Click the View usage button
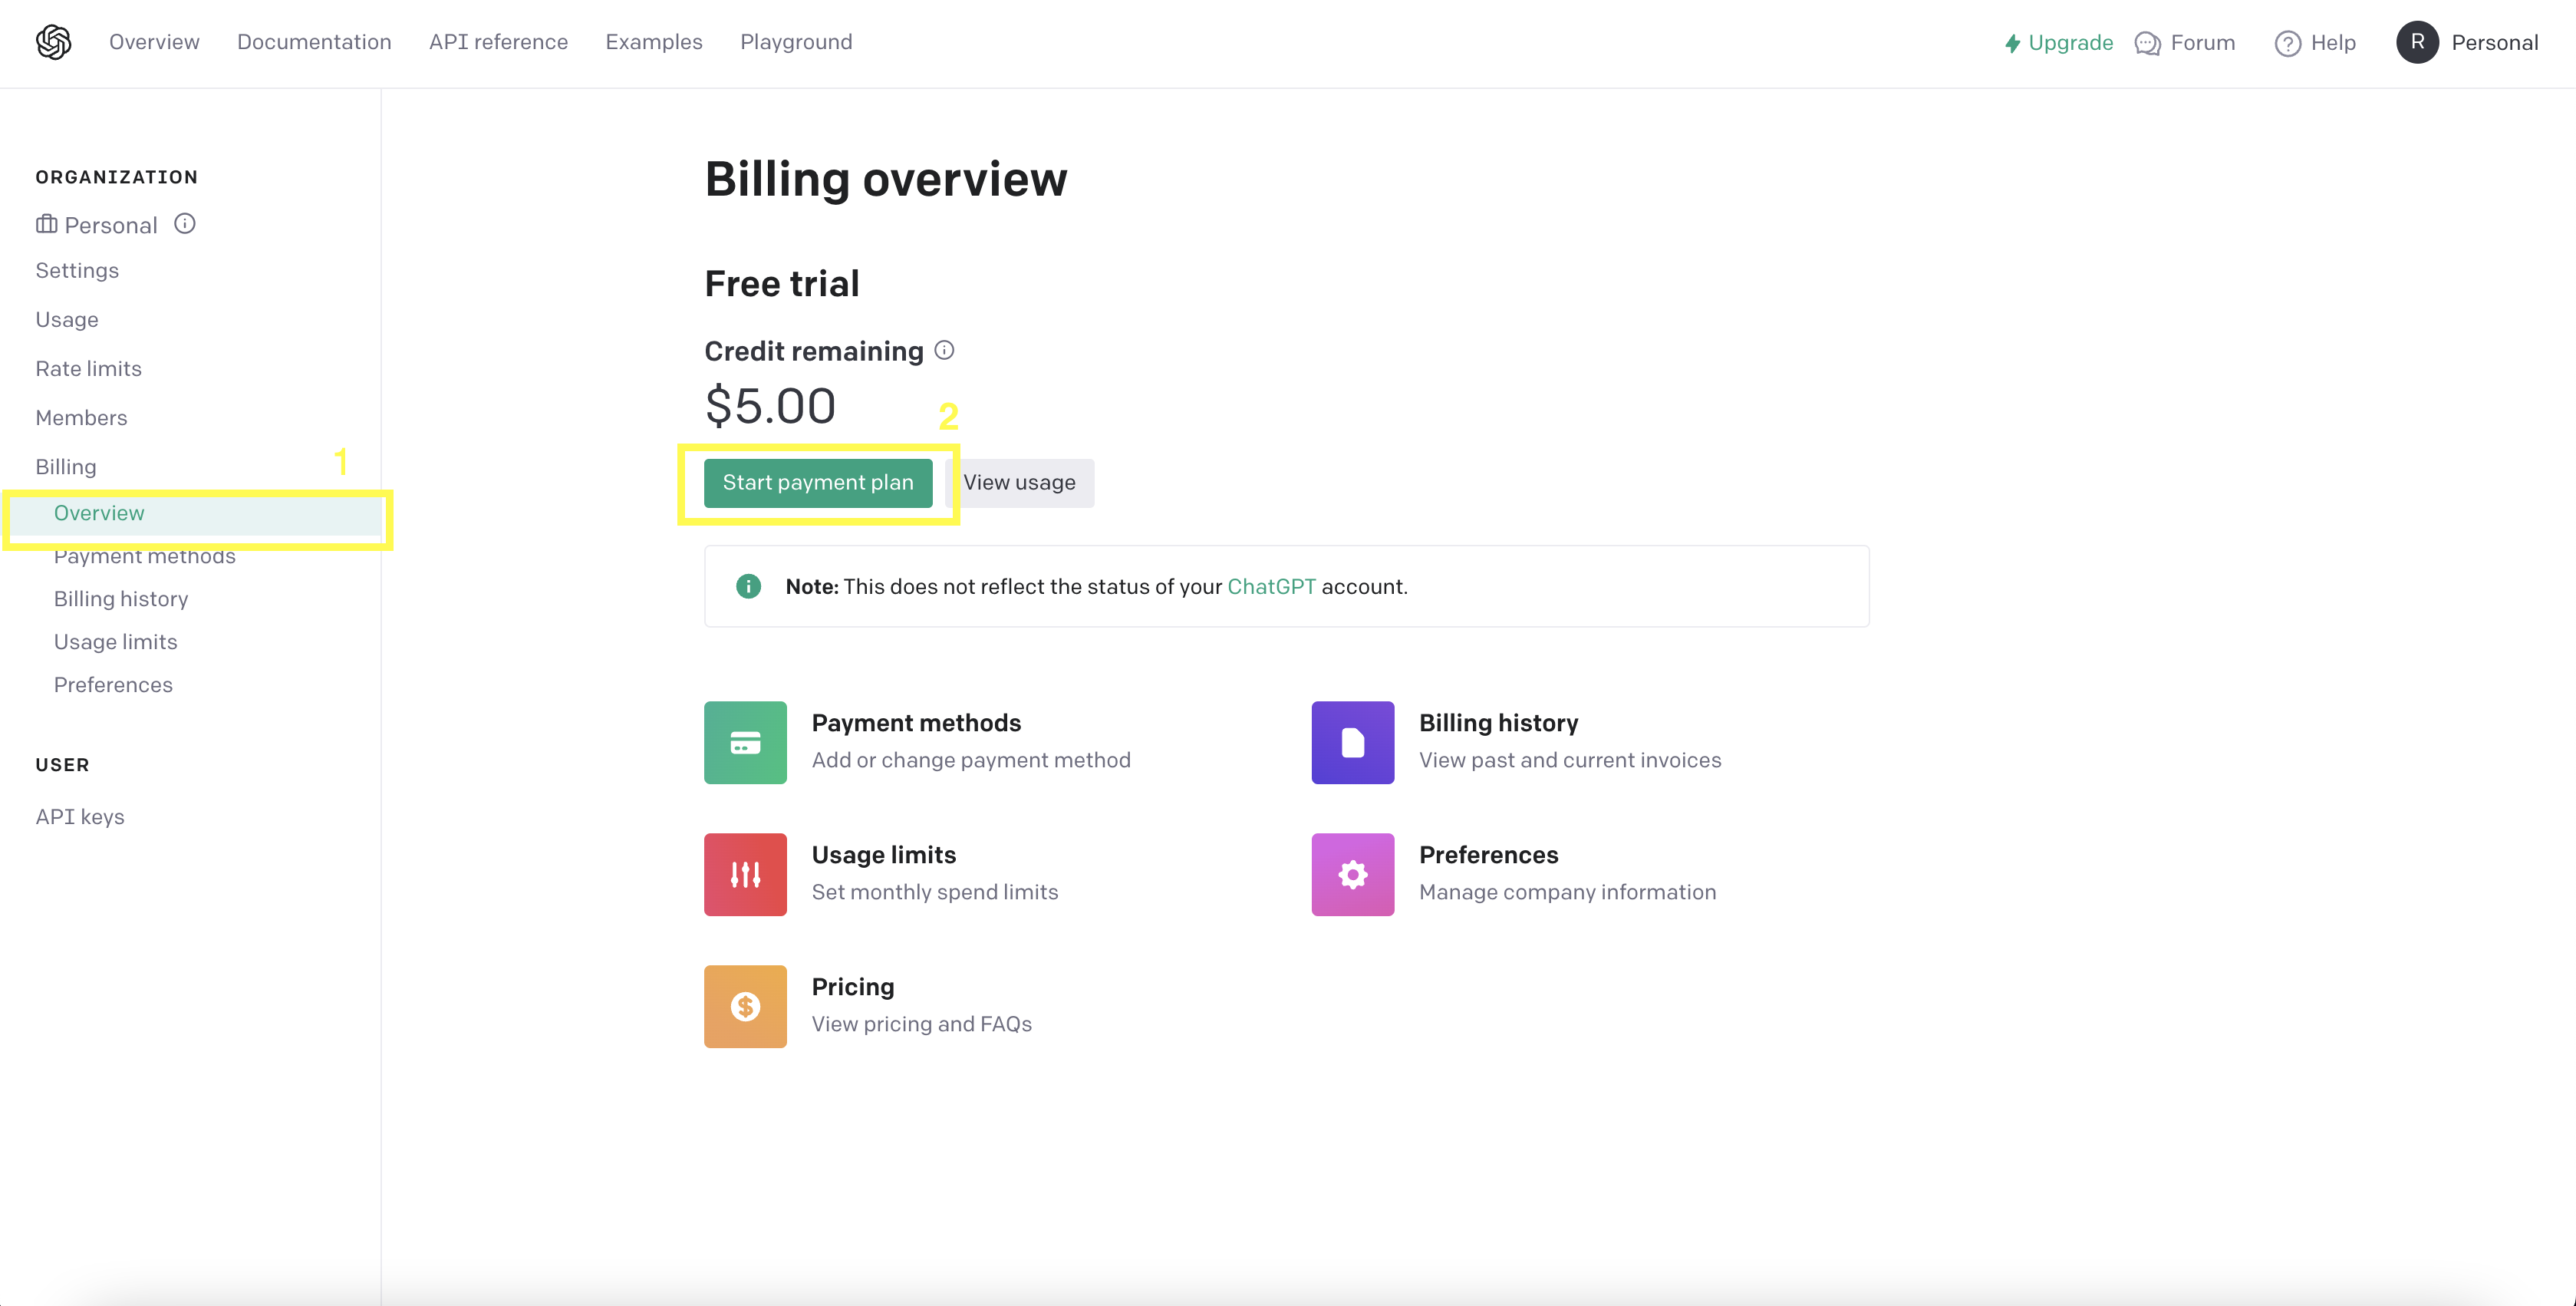Viewport: 2576px width, 1306px height. pyautogui.click(x=1019, y=483)
